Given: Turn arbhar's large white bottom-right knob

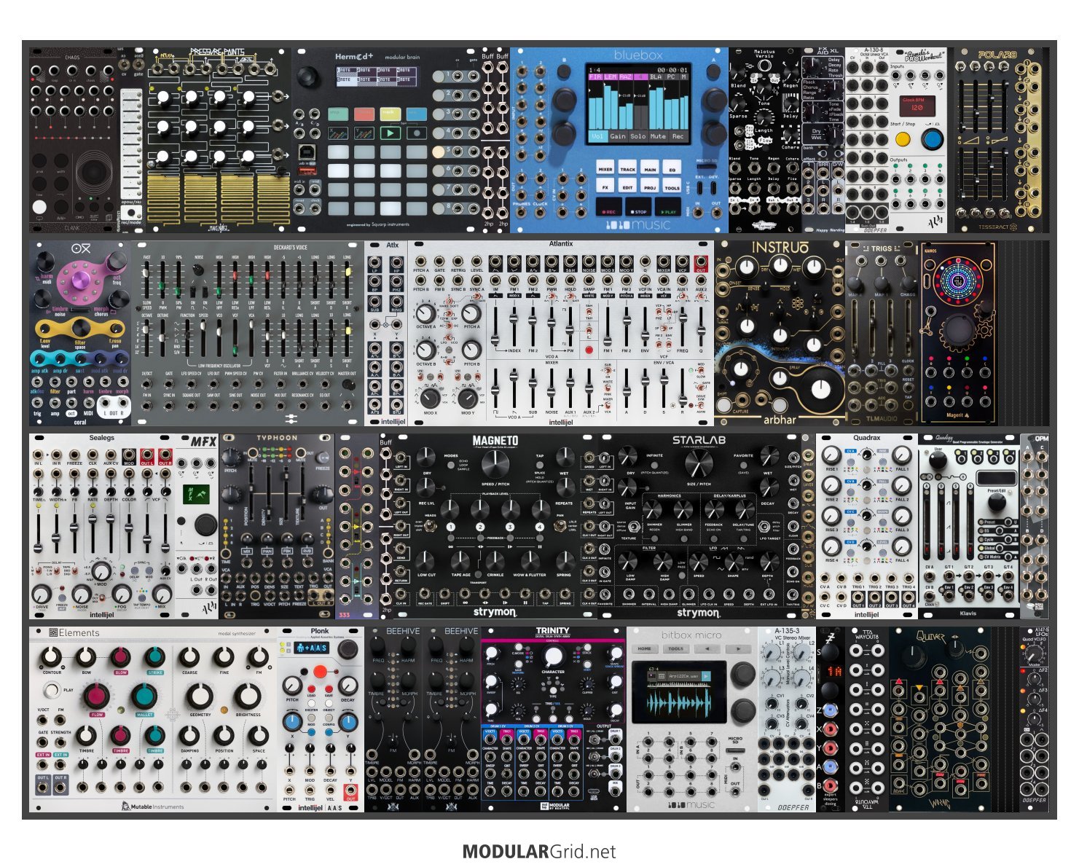Looking at the screenshot, I should pos(821,389).
